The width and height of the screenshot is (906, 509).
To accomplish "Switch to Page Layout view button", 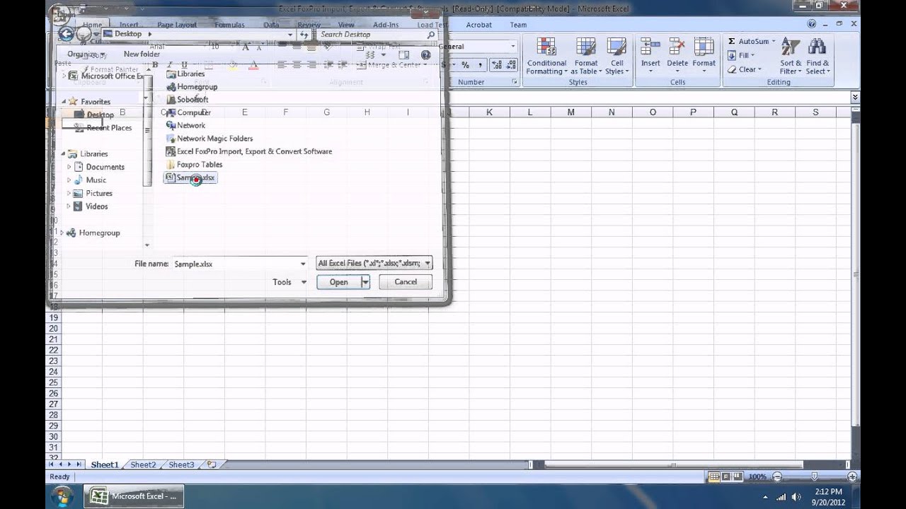I will 726,477.
